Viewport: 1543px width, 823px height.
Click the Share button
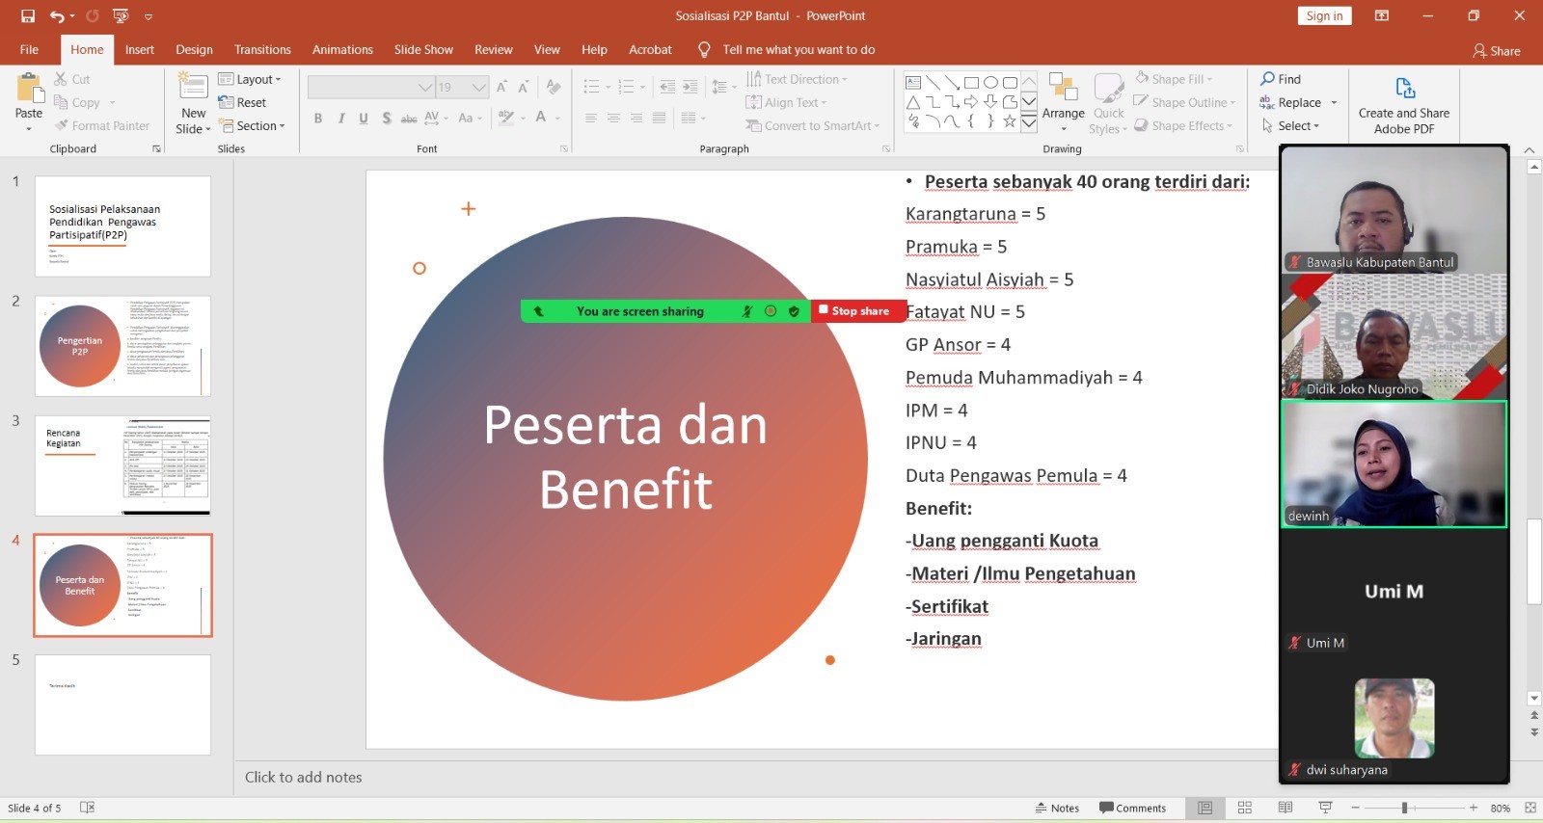click(x=1497, y=50)
